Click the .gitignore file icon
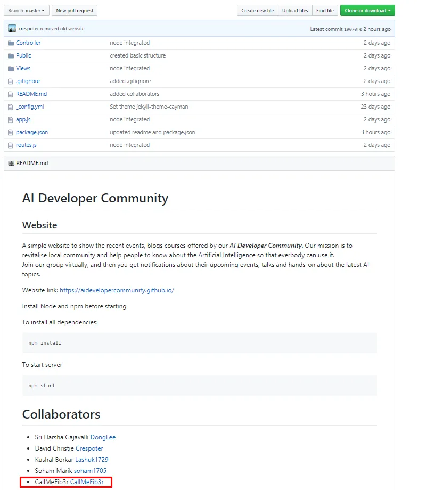The image size is (426, 490). click(x=10, y=81)
